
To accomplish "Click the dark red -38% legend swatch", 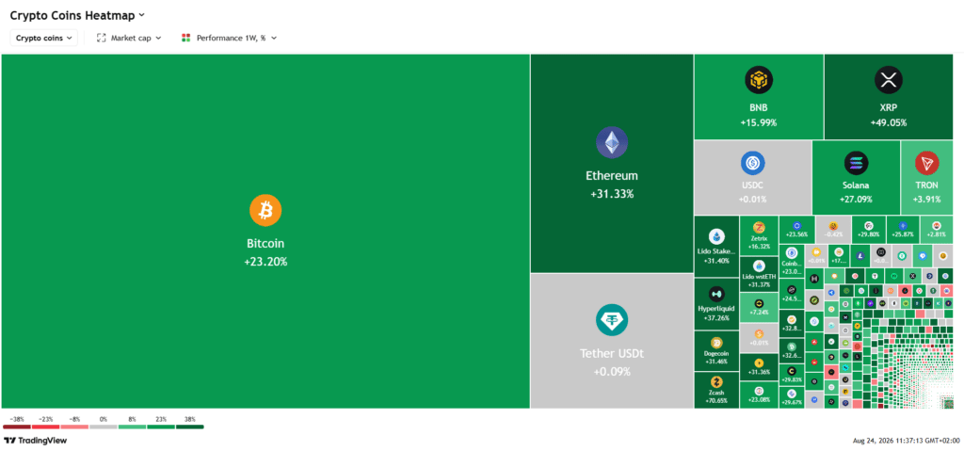I will [x=17, y=427].
